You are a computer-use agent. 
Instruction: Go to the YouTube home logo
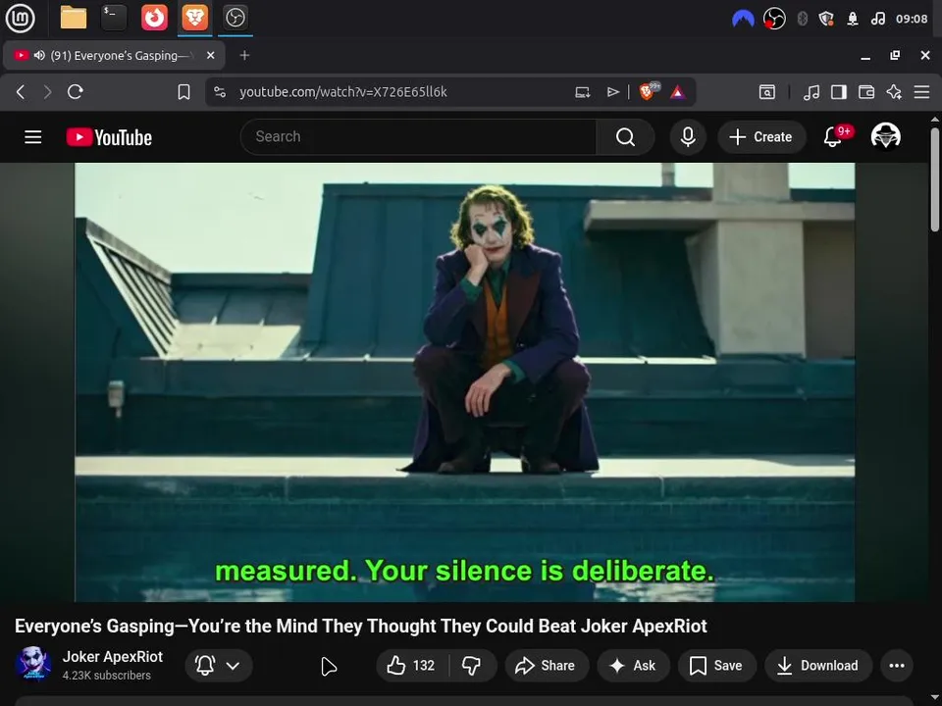click(x=109, y=137)
